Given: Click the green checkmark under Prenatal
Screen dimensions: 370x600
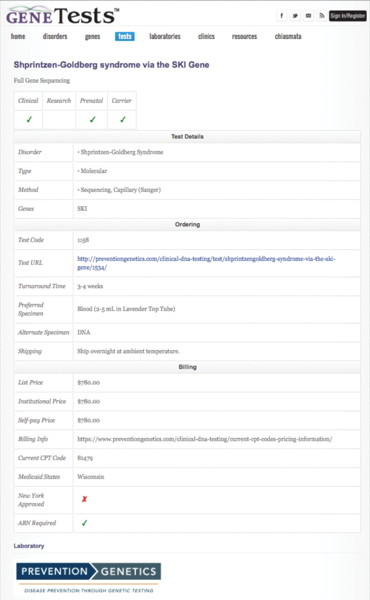Looking at the screenshot, I should point(92,120).
